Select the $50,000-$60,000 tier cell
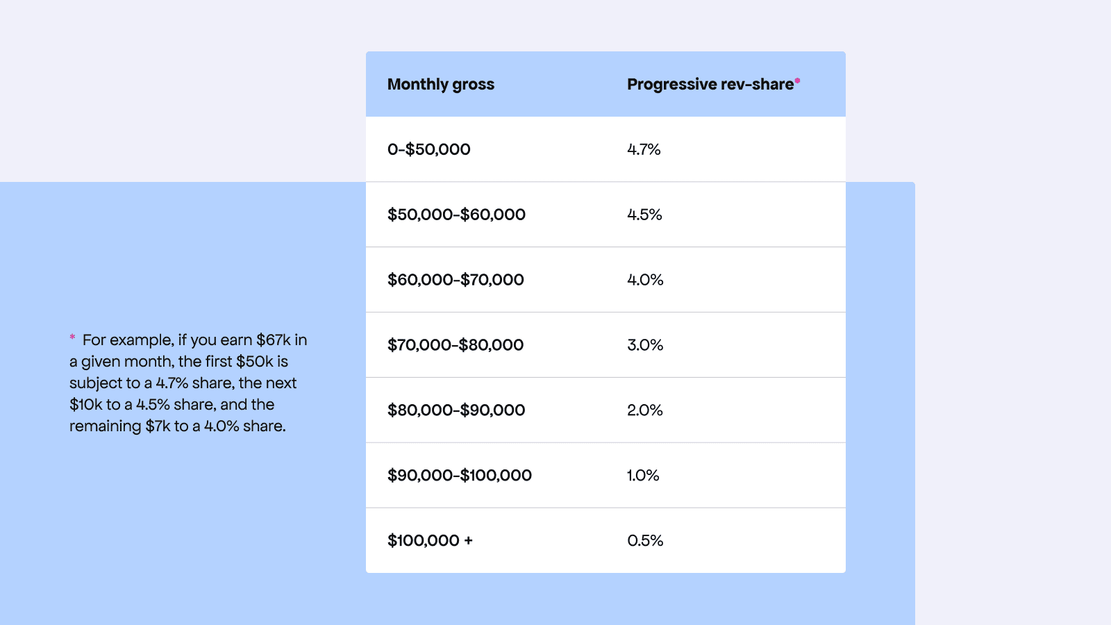Image resolution: width=1111 pixels, height=625 pixels. point(456,215)
